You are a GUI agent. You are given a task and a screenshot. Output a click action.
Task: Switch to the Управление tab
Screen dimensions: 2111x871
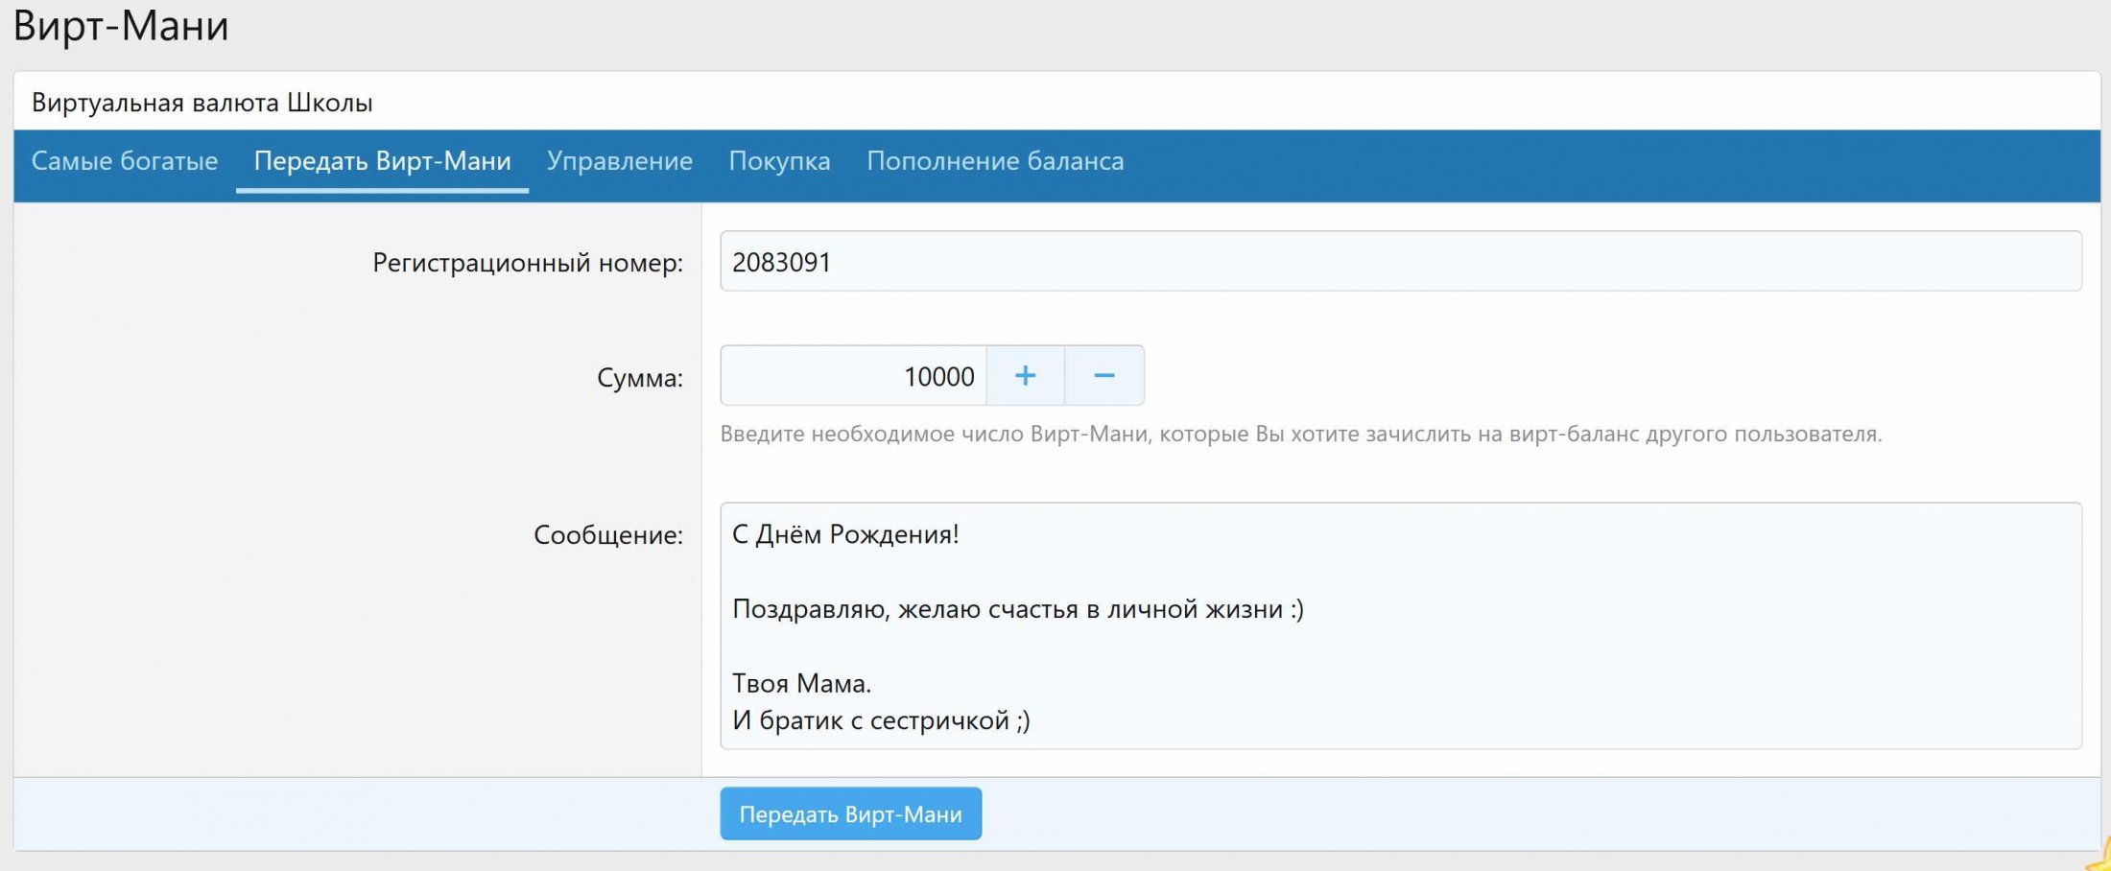click(x=620, y=161)
